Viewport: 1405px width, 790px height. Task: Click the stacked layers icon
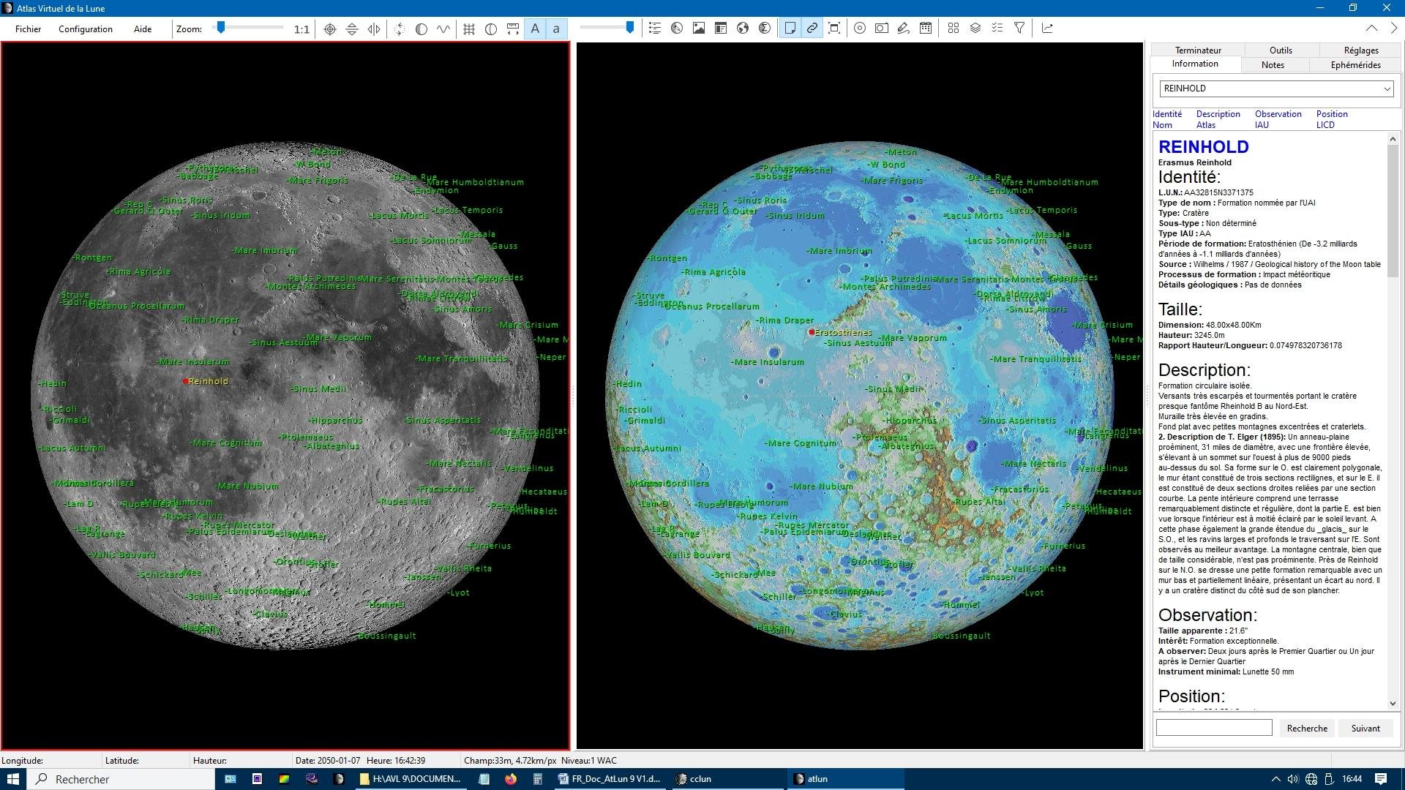(975, 29)
